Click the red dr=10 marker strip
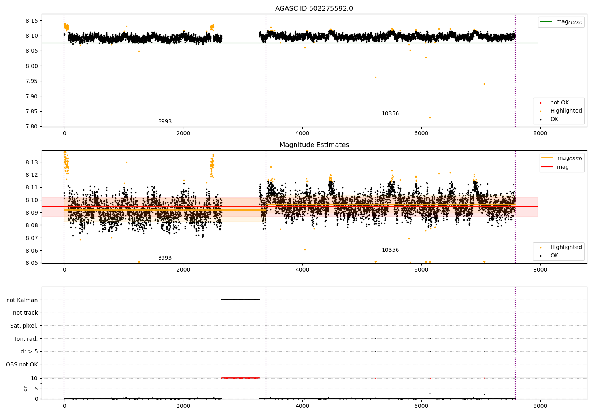Viewport: 593px width, 415px height. (x=240, y=378)
